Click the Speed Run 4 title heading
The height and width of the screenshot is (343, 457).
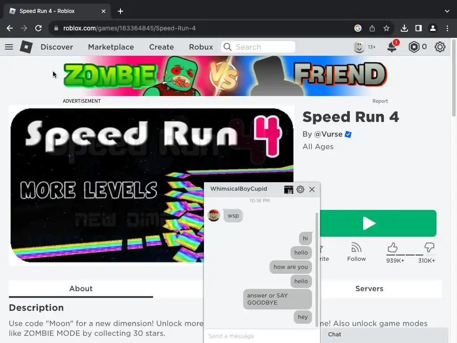coord(351,117)
